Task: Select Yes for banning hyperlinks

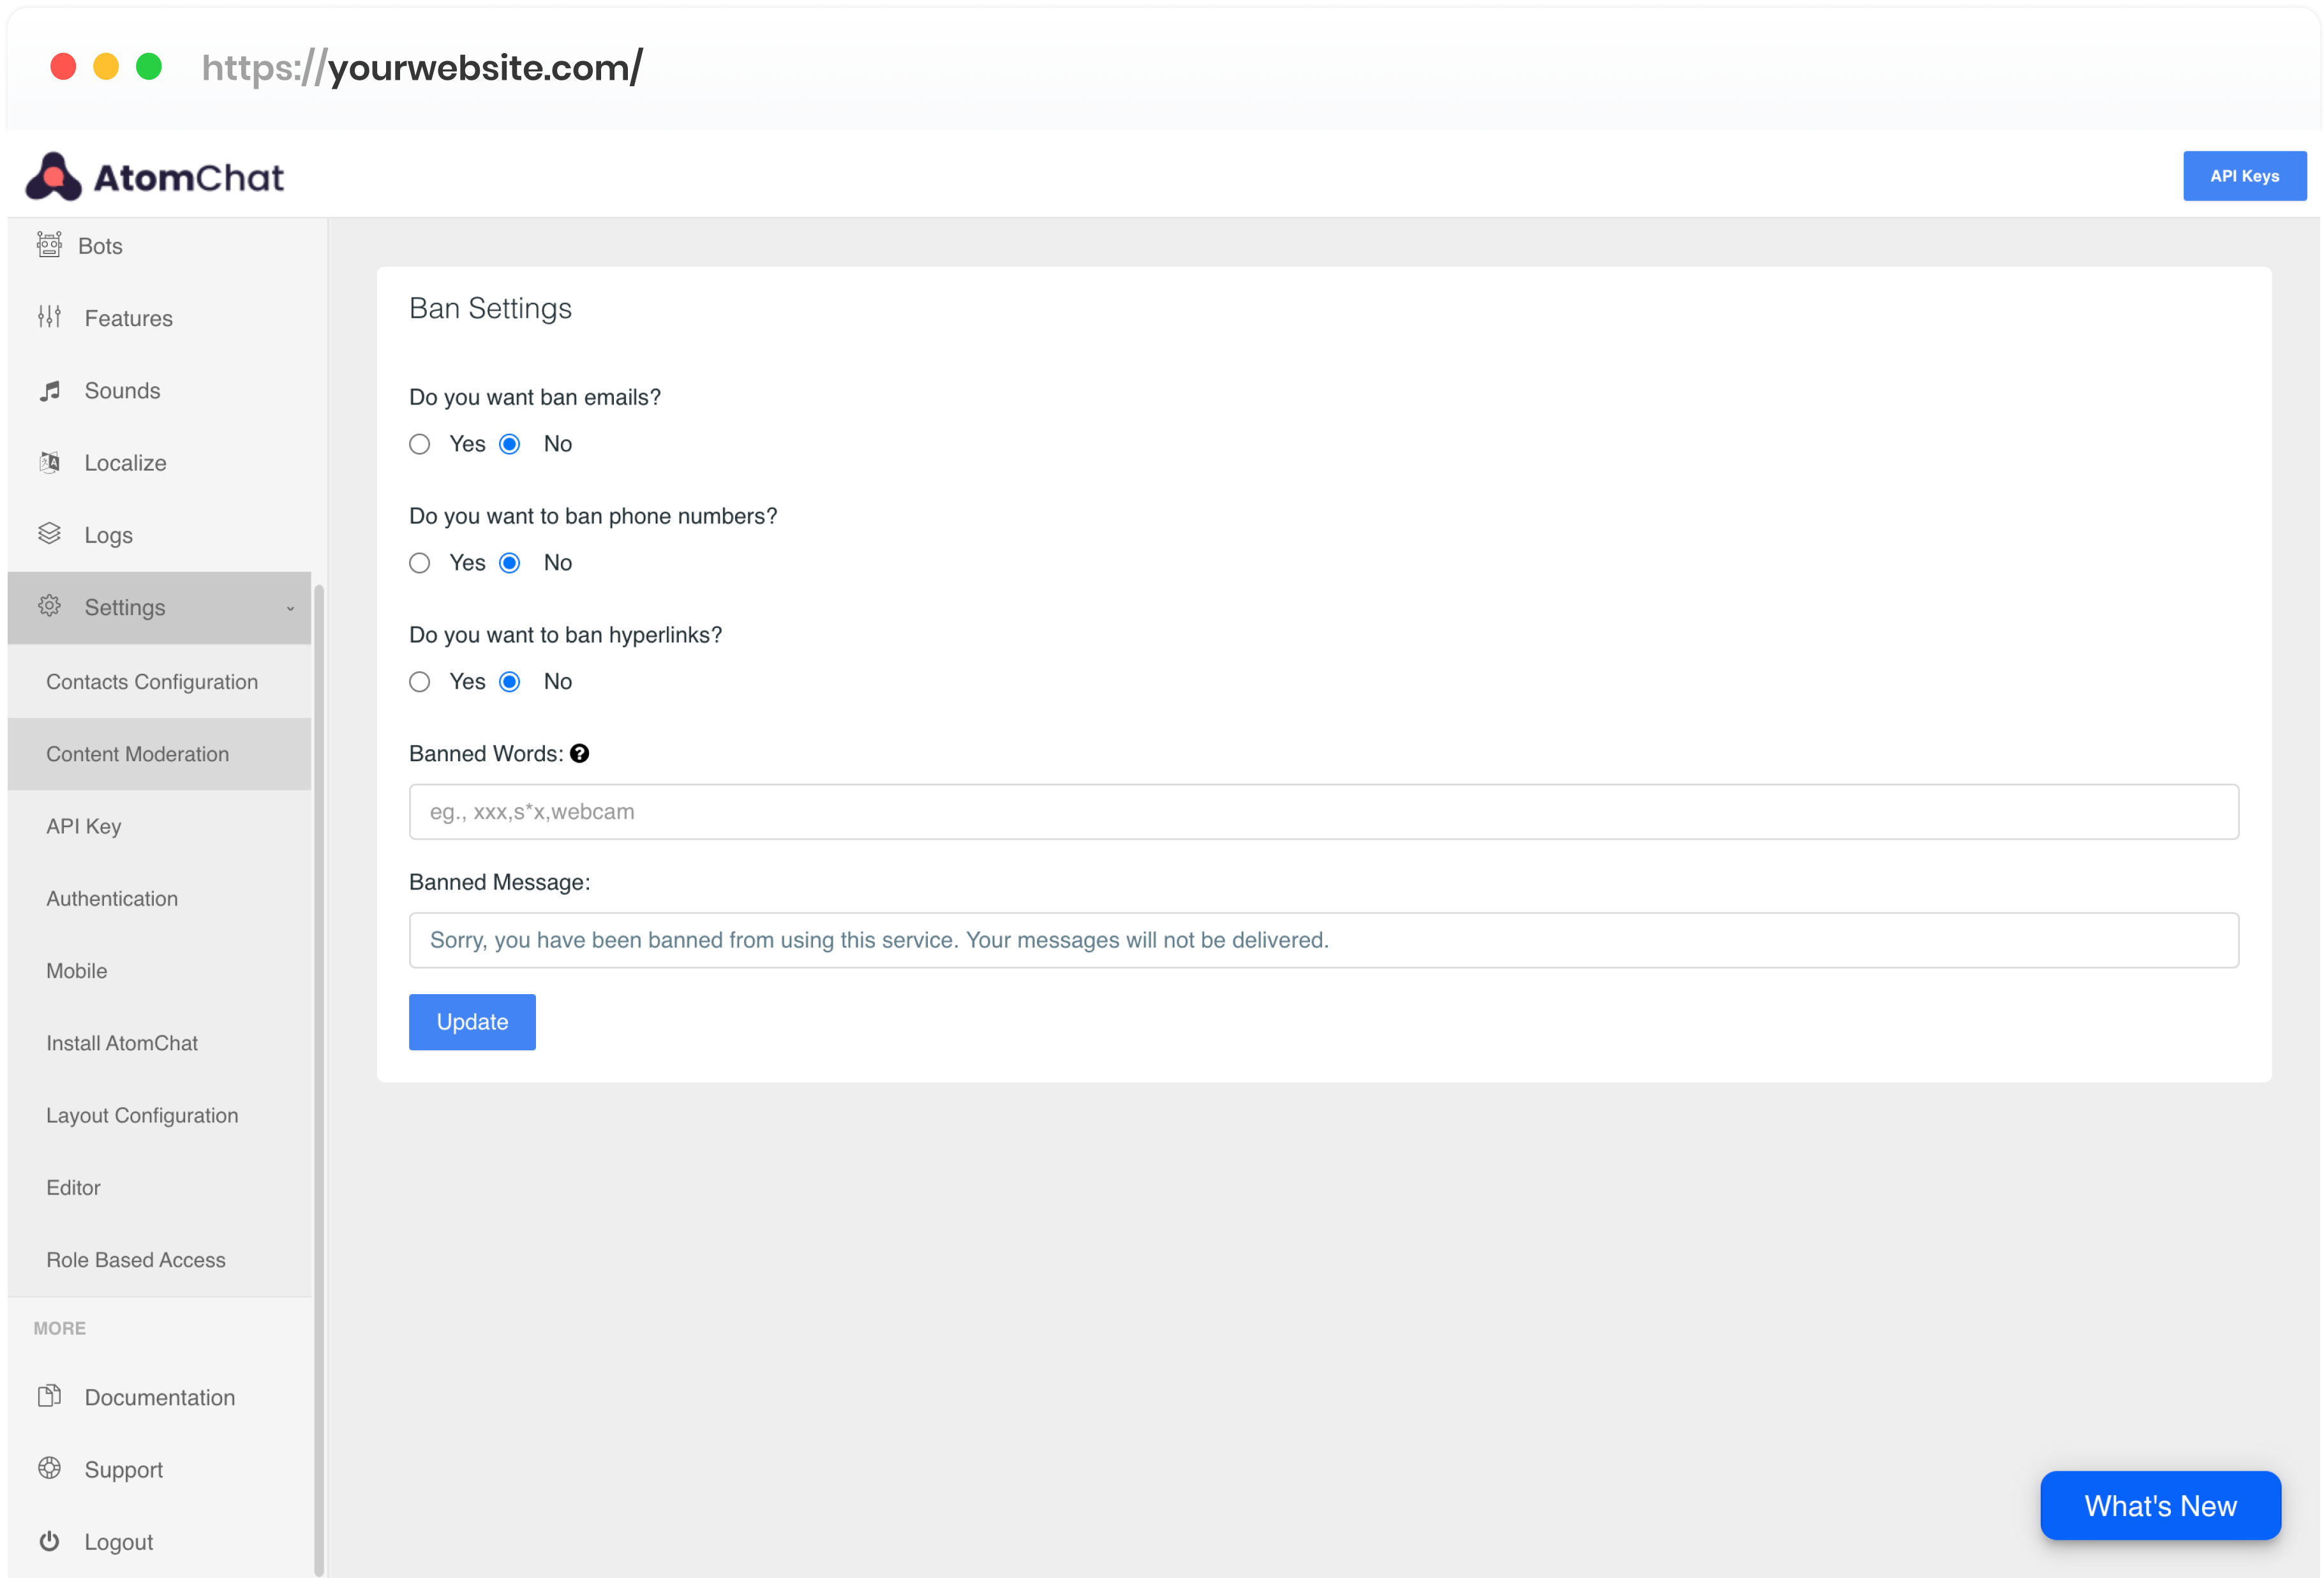Action: click(x=420, y=682)
